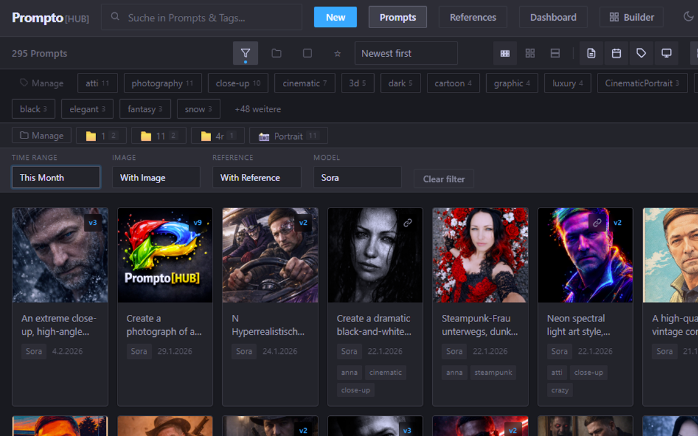698x436 pixels.
Task: Click the blue New button
Action: tap(335, 17)
